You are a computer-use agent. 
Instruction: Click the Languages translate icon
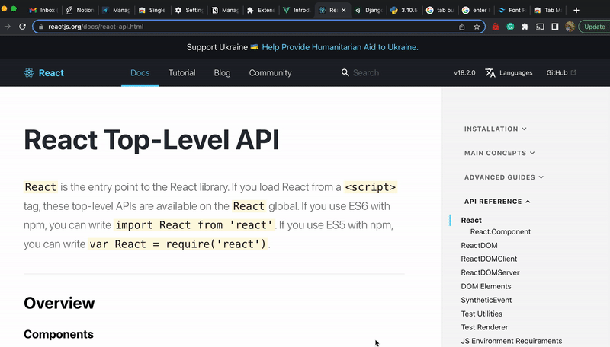(x=490, y=72)
